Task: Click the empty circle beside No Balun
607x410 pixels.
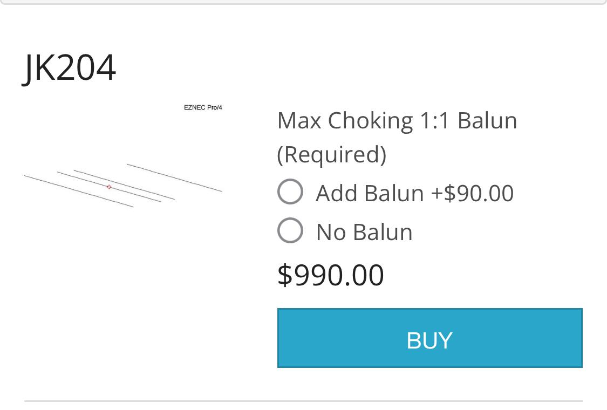Action: coord(290,230)
